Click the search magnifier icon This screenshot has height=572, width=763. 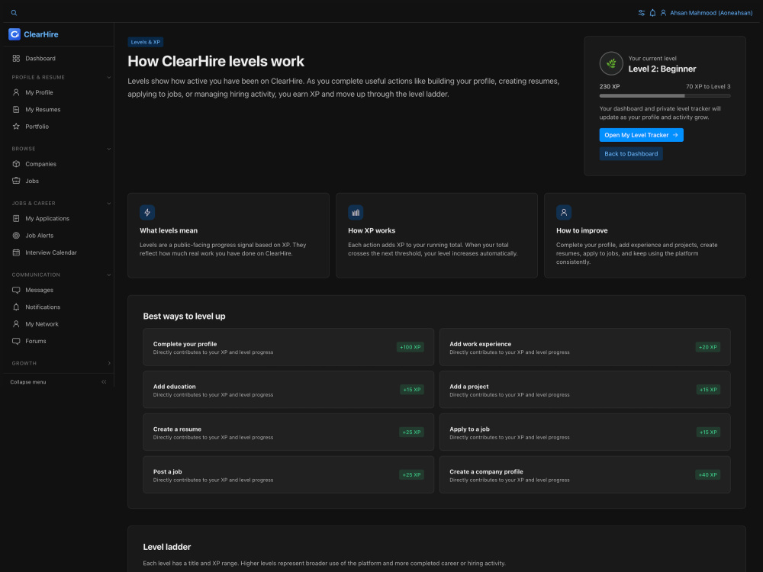click(14, 13)
